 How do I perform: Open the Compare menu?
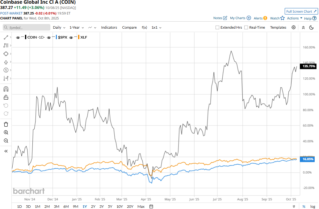129,27
